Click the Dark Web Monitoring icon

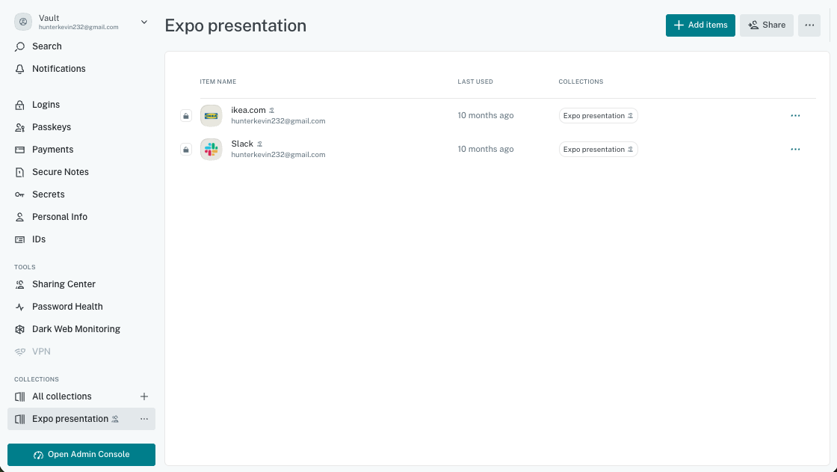click(19, 329)
